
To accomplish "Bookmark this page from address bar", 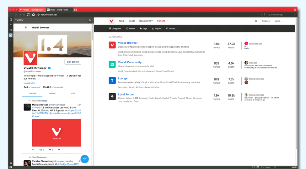I will [265, 15].
